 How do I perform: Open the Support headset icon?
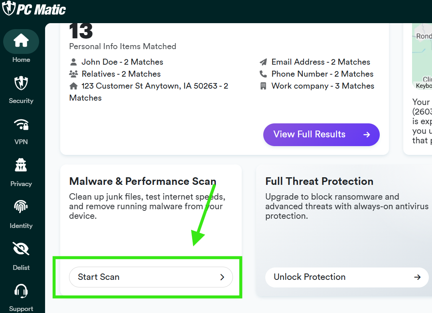click(x=21, y=291)
